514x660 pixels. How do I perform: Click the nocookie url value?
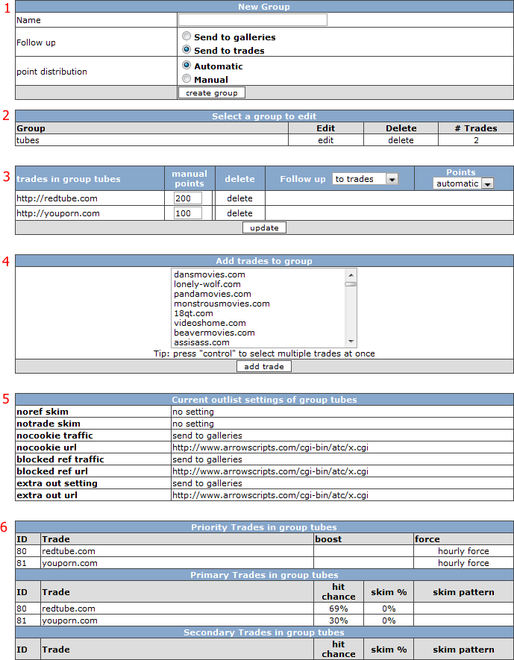[270, 447]
